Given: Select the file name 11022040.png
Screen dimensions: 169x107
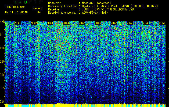Looking at the screenshot, I should coord(15,7).
